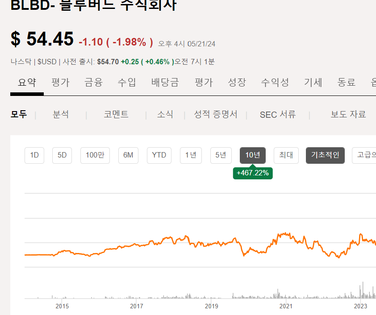Filter by 코멘트

click(116, 114)
